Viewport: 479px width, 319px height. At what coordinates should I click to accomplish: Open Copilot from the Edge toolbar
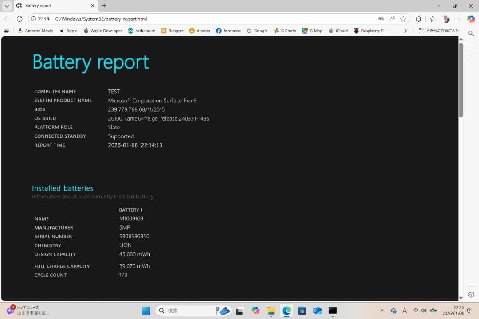[471, 19]
